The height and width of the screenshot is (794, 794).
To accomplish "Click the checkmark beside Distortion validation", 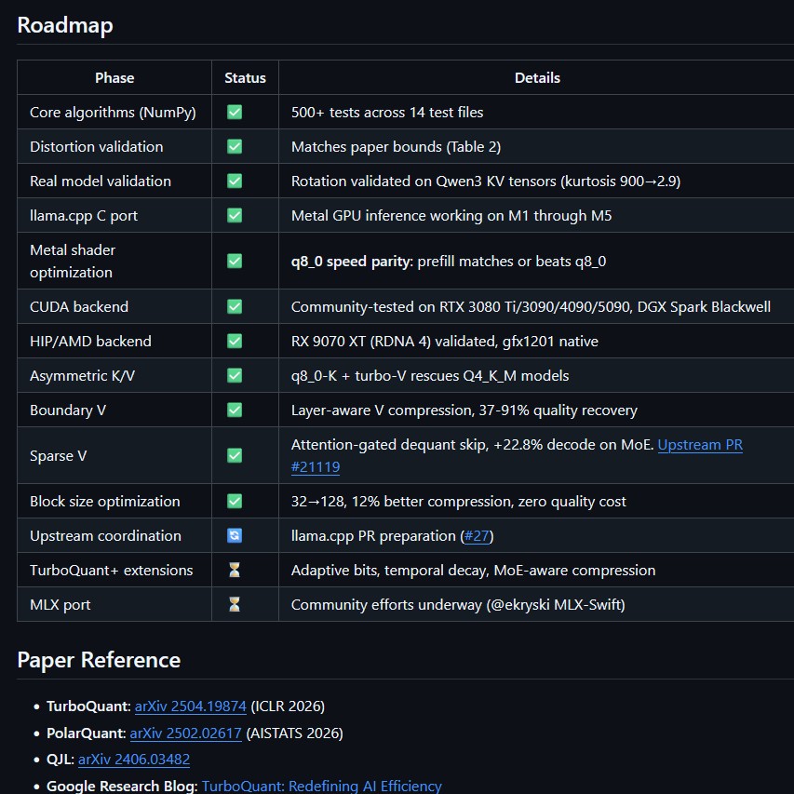I will [235, 146].
